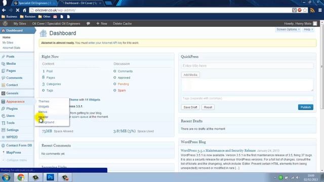The width and height of the screenshot is (324, 182).
Task: Open Oil Cover site name menu
Action: [x=56, y=24]
